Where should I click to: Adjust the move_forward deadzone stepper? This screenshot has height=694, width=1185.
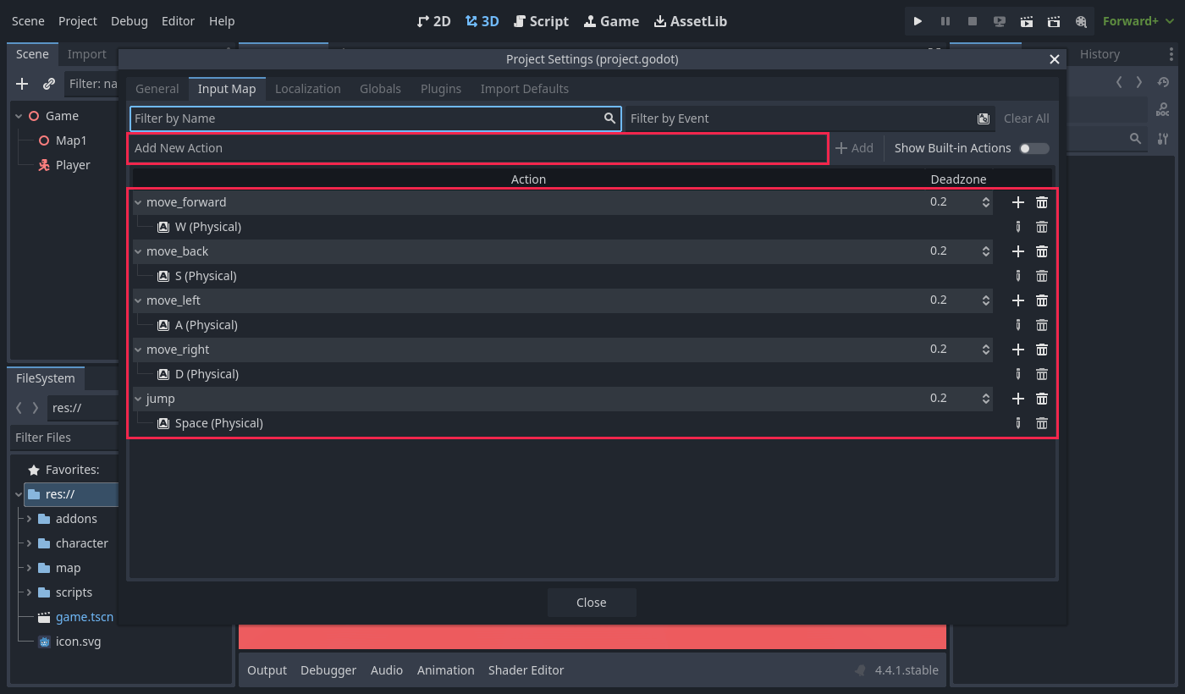(x=985, y=202)
